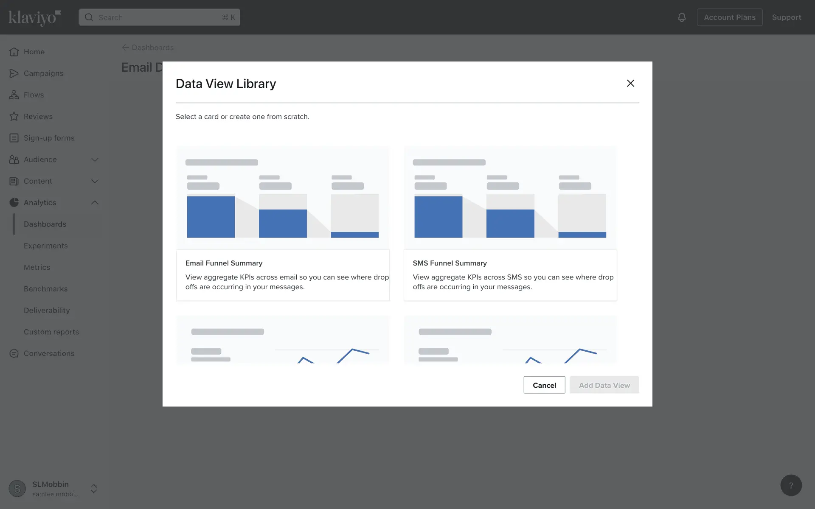
Task: Open the SLMobbin account switcher
Action: coord(94,489)
